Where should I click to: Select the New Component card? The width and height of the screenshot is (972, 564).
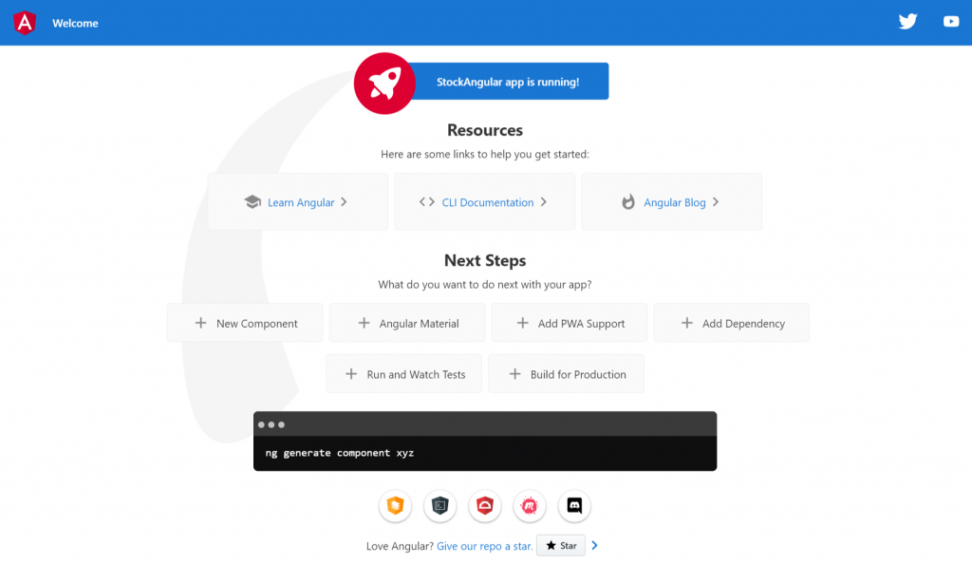[x=245, y=322]
